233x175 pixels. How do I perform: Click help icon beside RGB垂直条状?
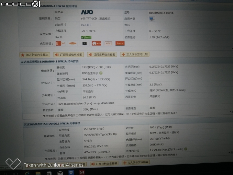[x=101, y=73]
